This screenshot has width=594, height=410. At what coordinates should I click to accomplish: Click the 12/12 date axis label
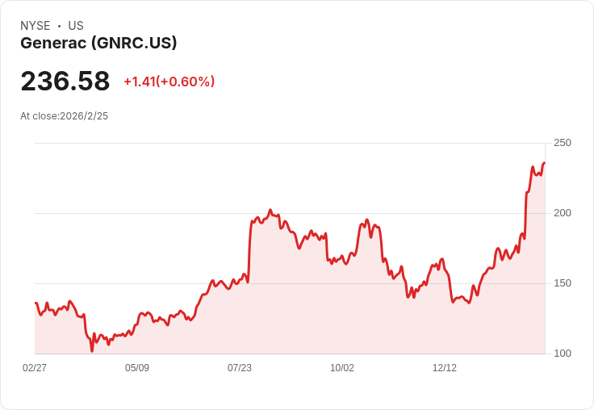point(445,367)
